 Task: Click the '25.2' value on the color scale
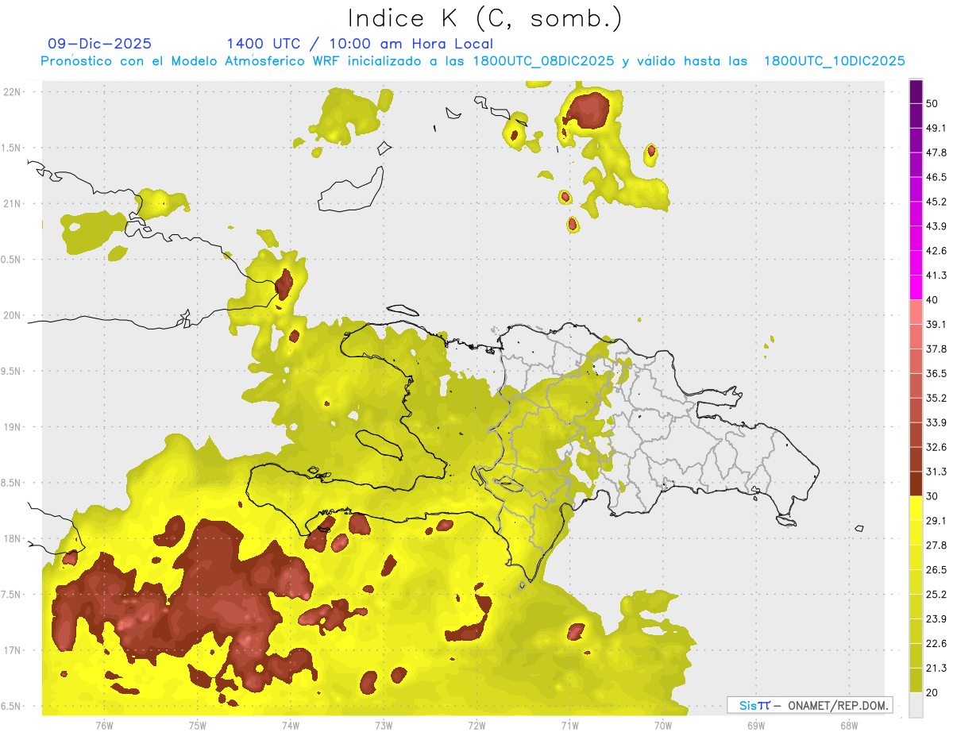pos(936,595)
